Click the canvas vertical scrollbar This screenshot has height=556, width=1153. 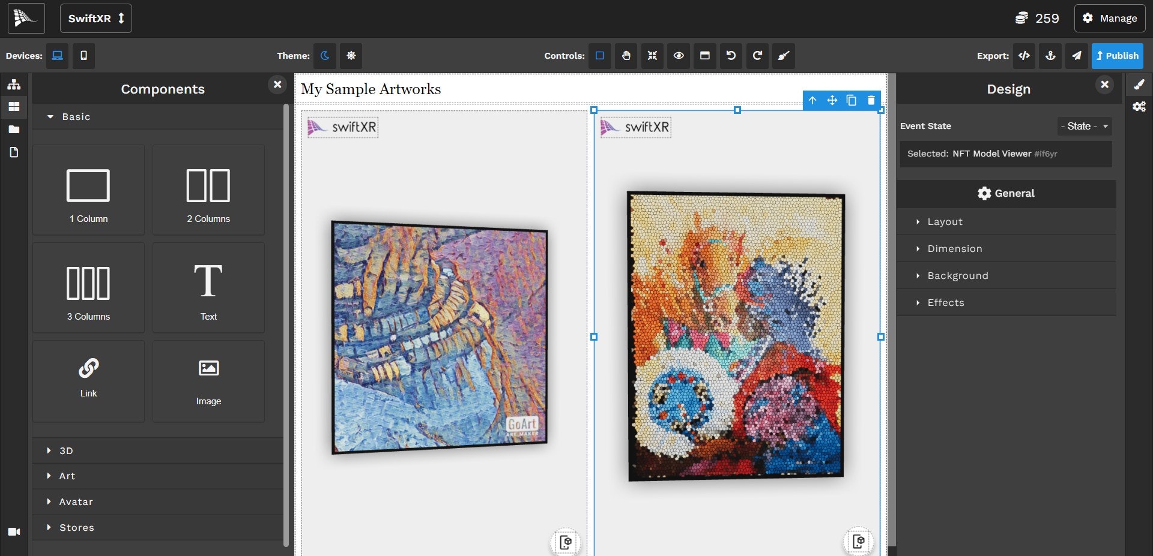click(x=892, y=309)
